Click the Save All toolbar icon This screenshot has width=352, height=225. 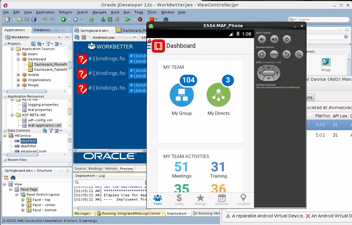[34, 20]
